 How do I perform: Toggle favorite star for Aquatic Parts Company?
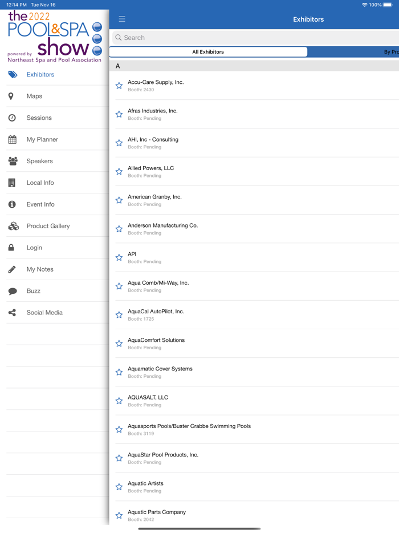119,515
